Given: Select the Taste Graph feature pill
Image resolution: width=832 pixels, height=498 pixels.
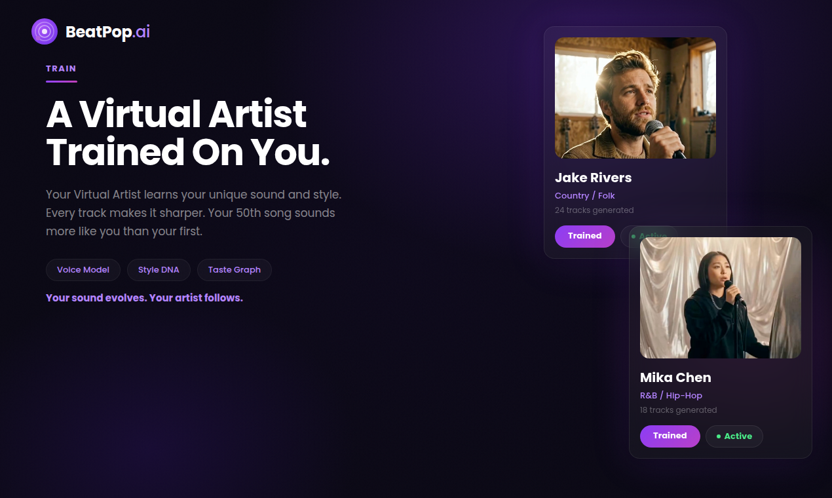Looking at the screenshot, I should point(234,269).
